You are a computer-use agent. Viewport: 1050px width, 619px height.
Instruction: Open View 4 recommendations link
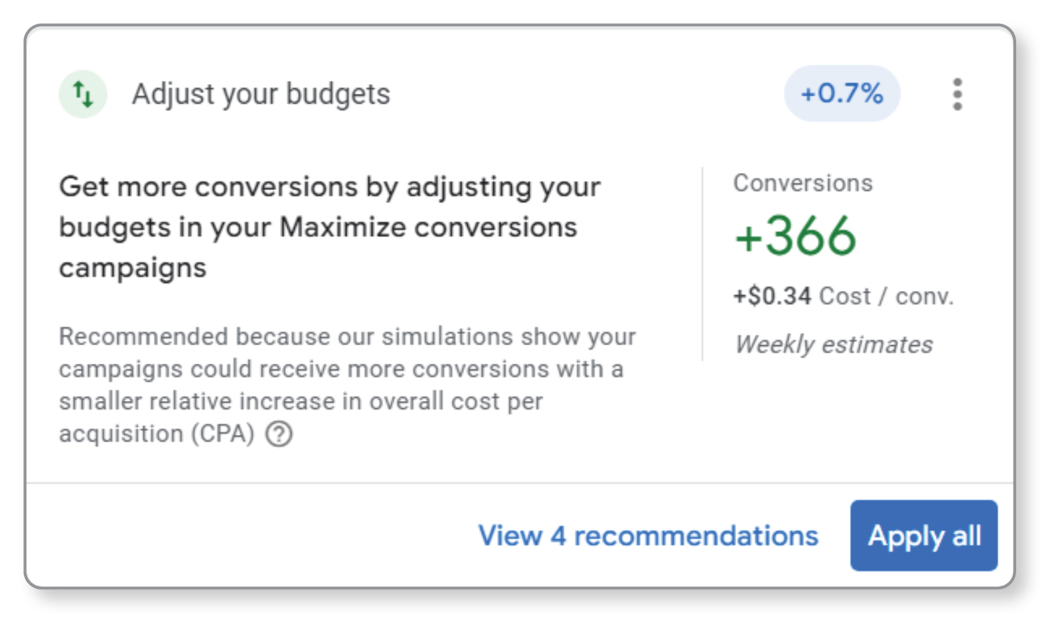[648, 535]
